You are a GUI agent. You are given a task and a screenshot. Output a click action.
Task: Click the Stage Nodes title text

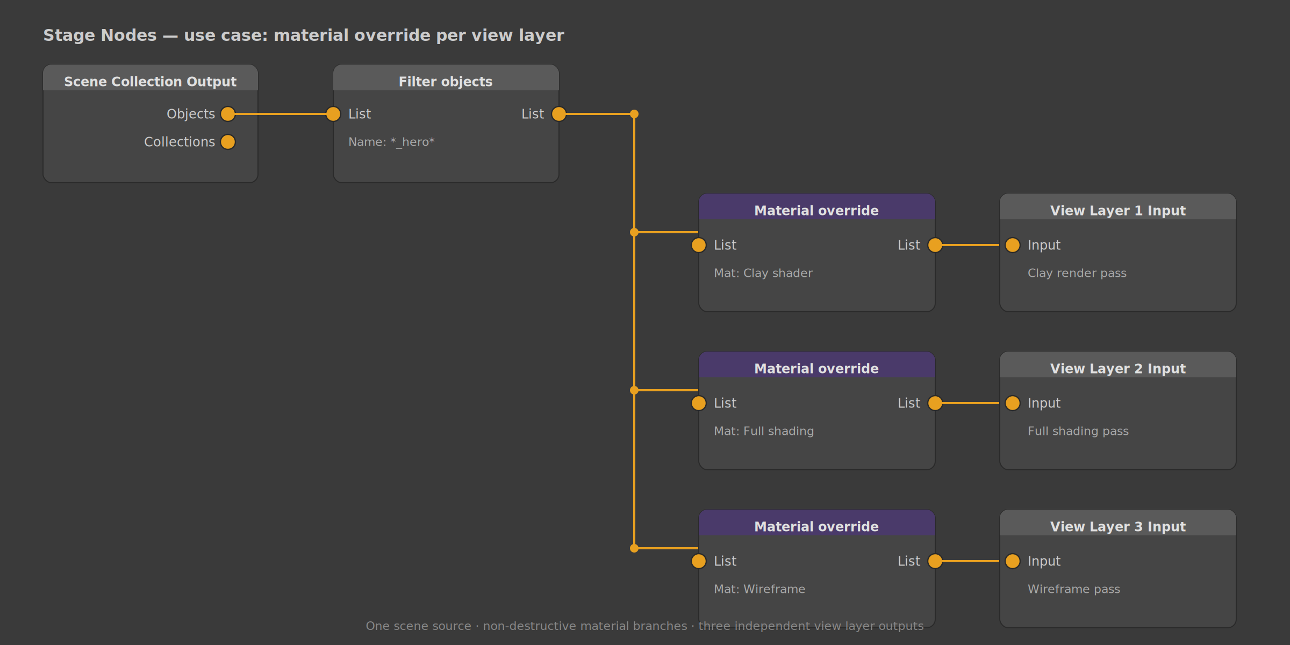pos(304,35)
